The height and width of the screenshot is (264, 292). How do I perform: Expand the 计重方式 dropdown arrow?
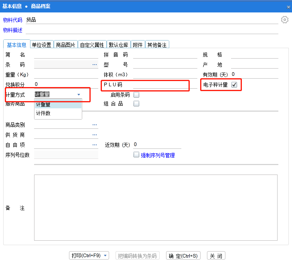coord(79,95)
